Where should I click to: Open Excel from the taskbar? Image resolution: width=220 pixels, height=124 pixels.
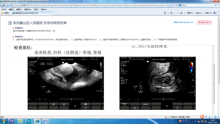click(x=21, y=121)
